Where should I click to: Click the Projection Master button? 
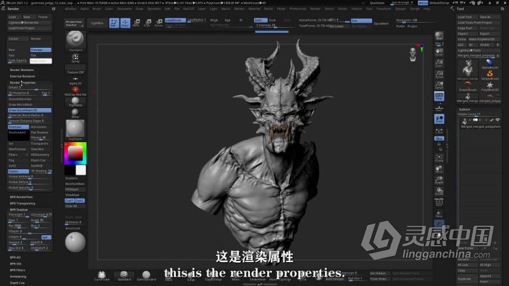point(74,23)
